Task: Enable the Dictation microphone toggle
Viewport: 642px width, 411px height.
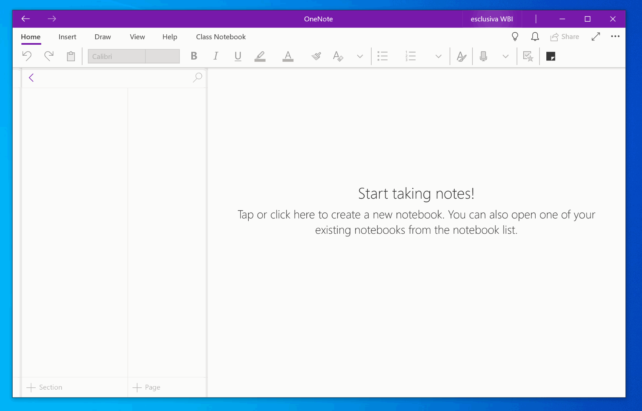Action: 484,56
